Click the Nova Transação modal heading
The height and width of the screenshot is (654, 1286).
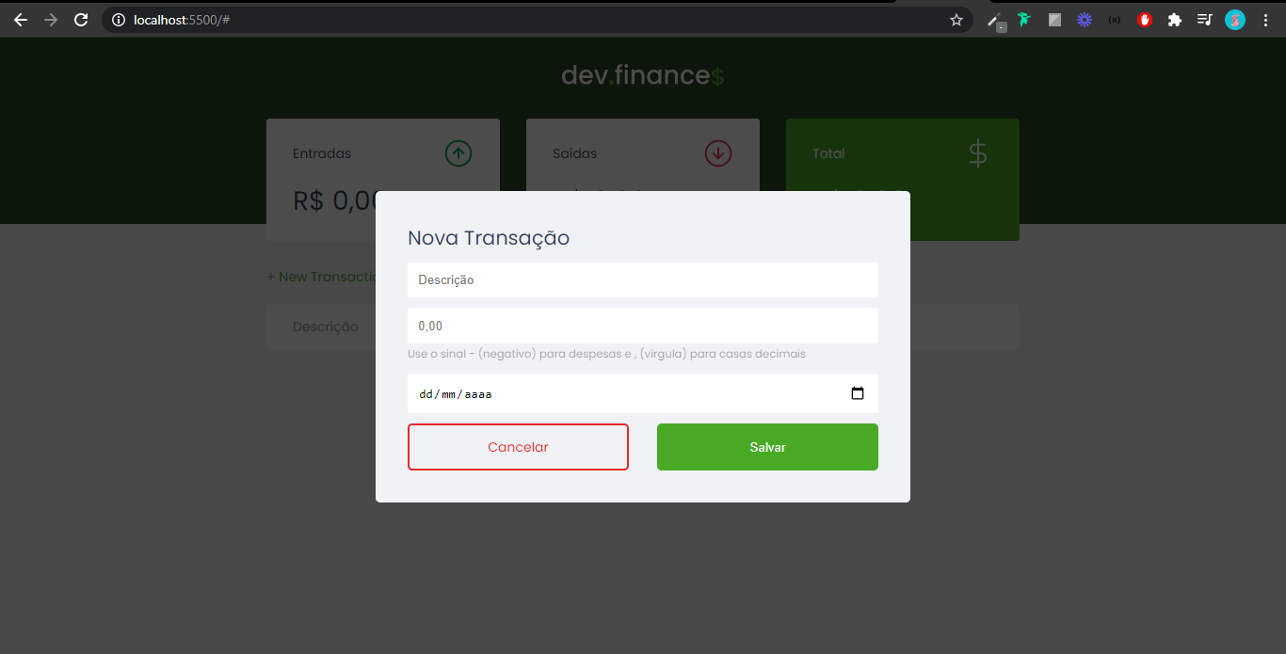(x=489, y=238)
